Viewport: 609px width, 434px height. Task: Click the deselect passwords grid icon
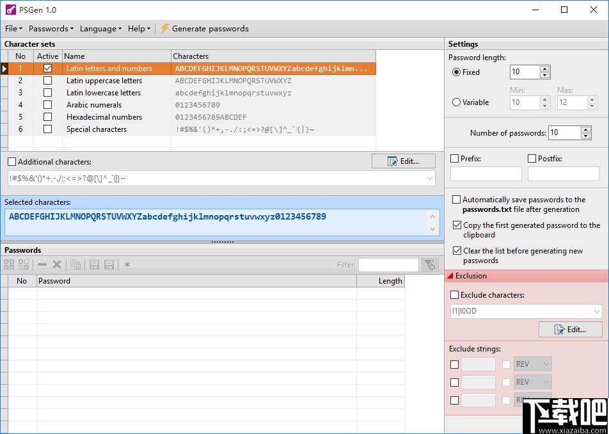tap(24, 264)
